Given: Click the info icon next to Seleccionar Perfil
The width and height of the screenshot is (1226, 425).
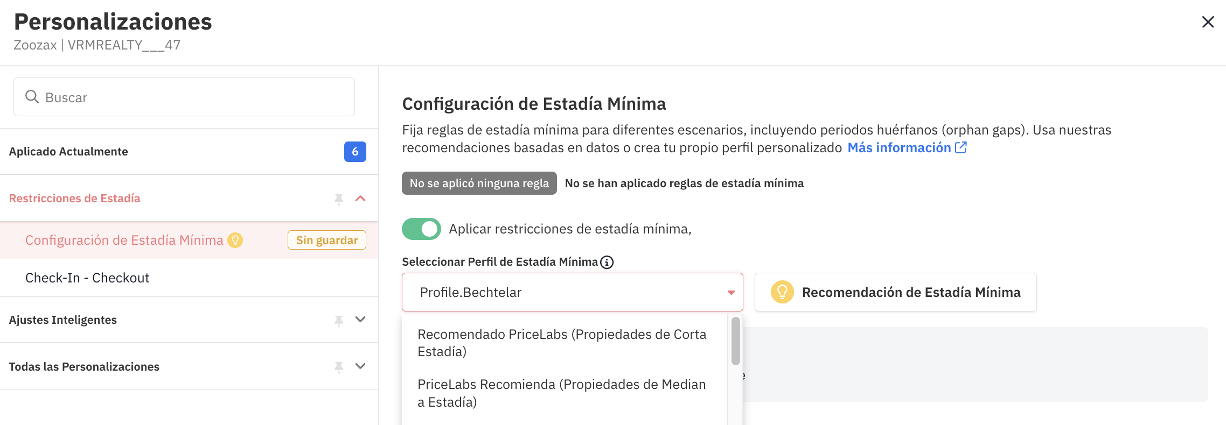Looking at the screenshot, I should click(x=607, y=262).
